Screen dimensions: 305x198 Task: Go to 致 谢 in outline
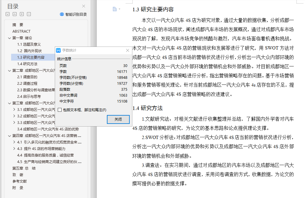(18, 175)
